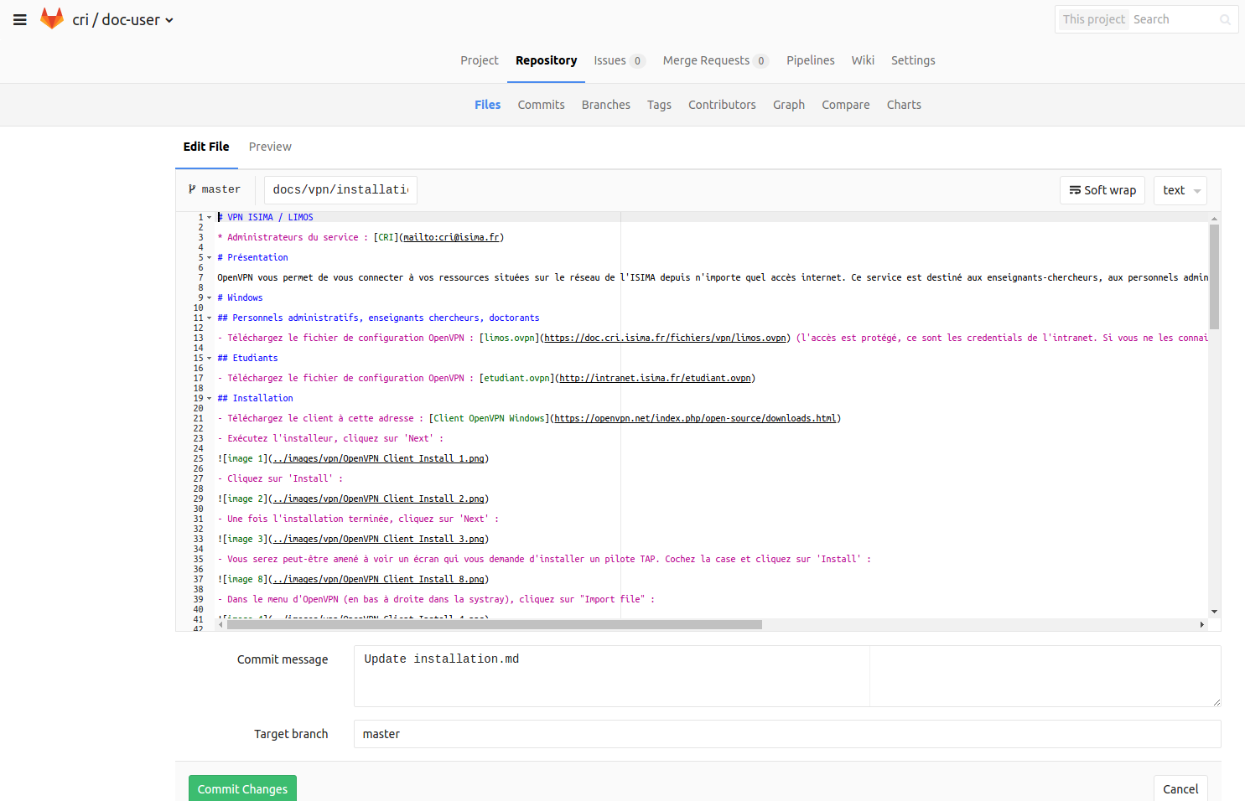1245x801 pixels.
Task: Go to the Issues tab
Action: (619, 60)
